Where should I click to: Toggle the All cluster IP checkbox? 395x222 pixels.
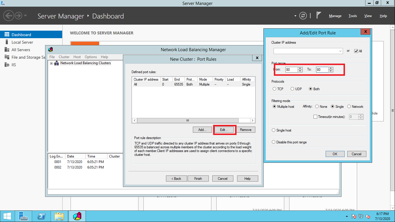[x=356, y=51]
